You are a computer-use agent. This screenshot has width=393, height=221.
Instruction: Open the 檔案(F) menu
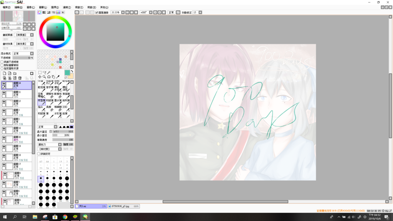coord(6,7)
